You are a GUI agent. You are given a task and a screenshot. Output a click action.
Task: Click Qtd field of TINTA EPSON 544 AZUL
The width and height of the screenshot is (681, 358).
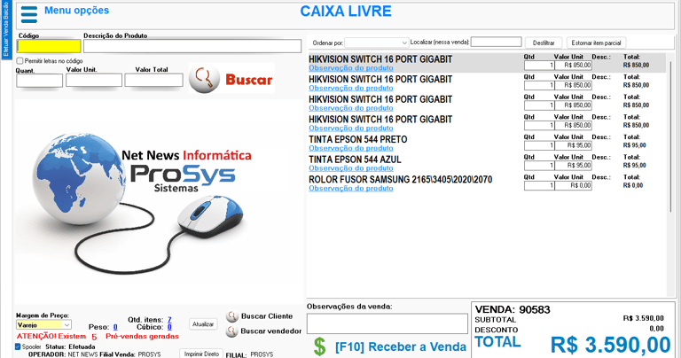(x=539, y=166)
